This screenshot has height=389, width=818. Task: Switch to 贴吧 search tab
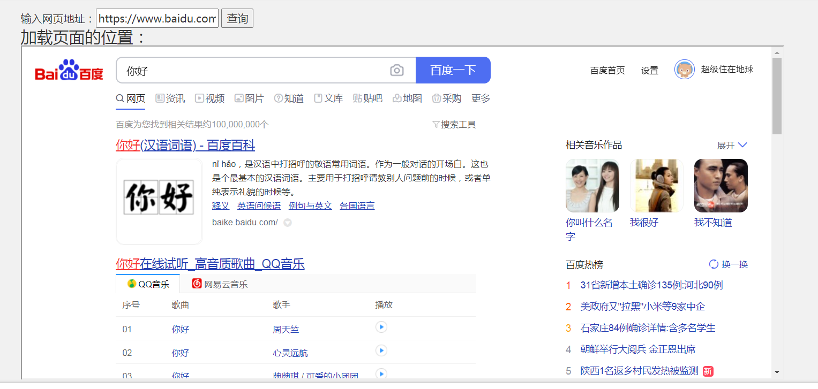pos(367,98)
